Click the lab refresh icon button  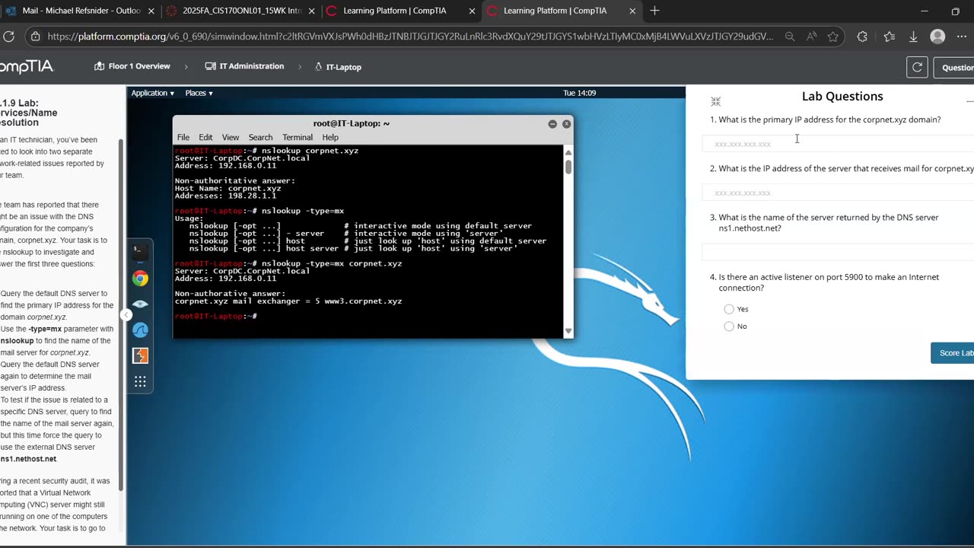[917, 67]
